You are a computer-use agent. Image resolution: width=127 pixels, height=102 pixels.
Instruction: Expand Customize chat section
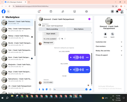109,42
